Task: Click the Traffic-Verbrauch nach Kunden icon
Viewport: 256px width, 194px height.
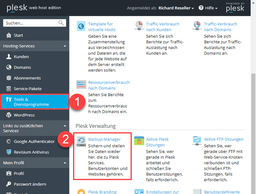Action: click(x=139, y=26)
